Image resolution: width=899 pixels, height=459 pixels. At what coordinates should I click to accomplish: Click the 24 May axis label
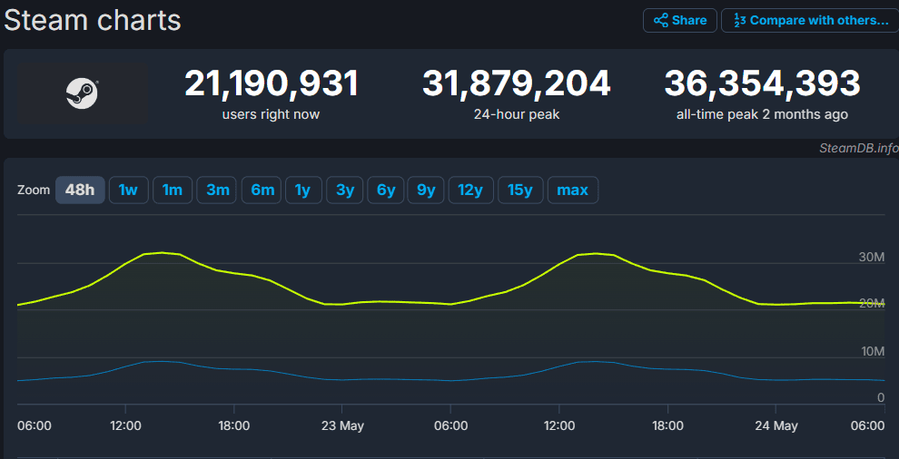click(x=776, y=426)
